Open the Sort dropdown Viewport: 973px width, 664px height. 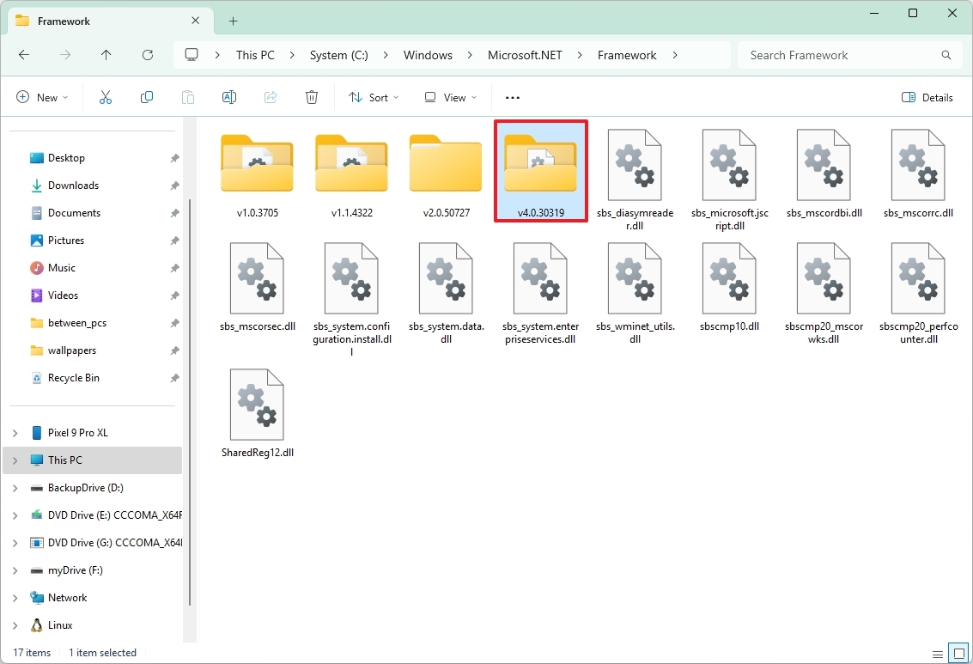click(x=373, y=97)
